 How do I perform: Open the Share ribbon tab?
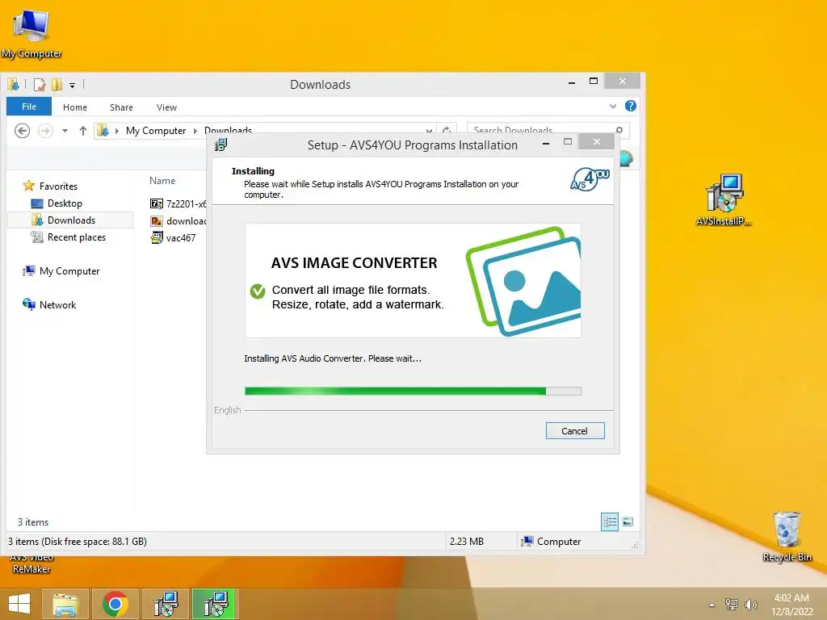[x=121, y=107]
